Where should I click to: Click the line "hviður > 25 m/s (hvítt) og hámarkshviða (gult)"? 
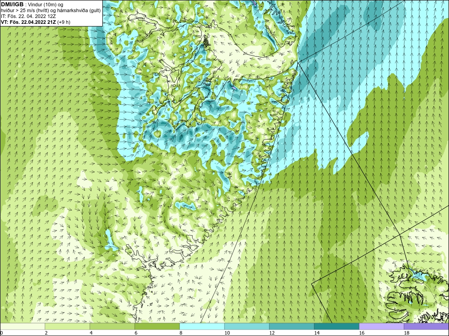pos(51,10)
